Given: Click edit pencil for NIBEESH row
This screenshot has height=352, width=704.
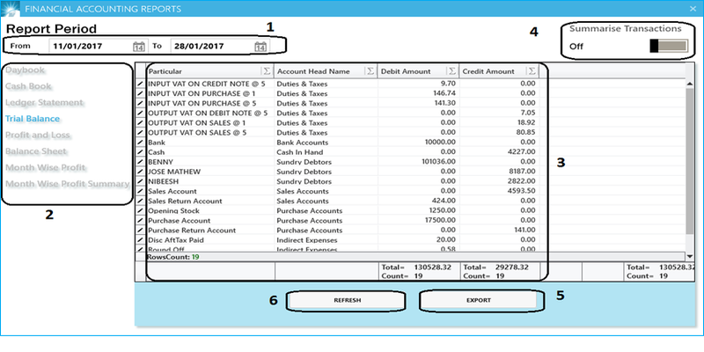Looking at the screenshot, I should coord(141,182).
